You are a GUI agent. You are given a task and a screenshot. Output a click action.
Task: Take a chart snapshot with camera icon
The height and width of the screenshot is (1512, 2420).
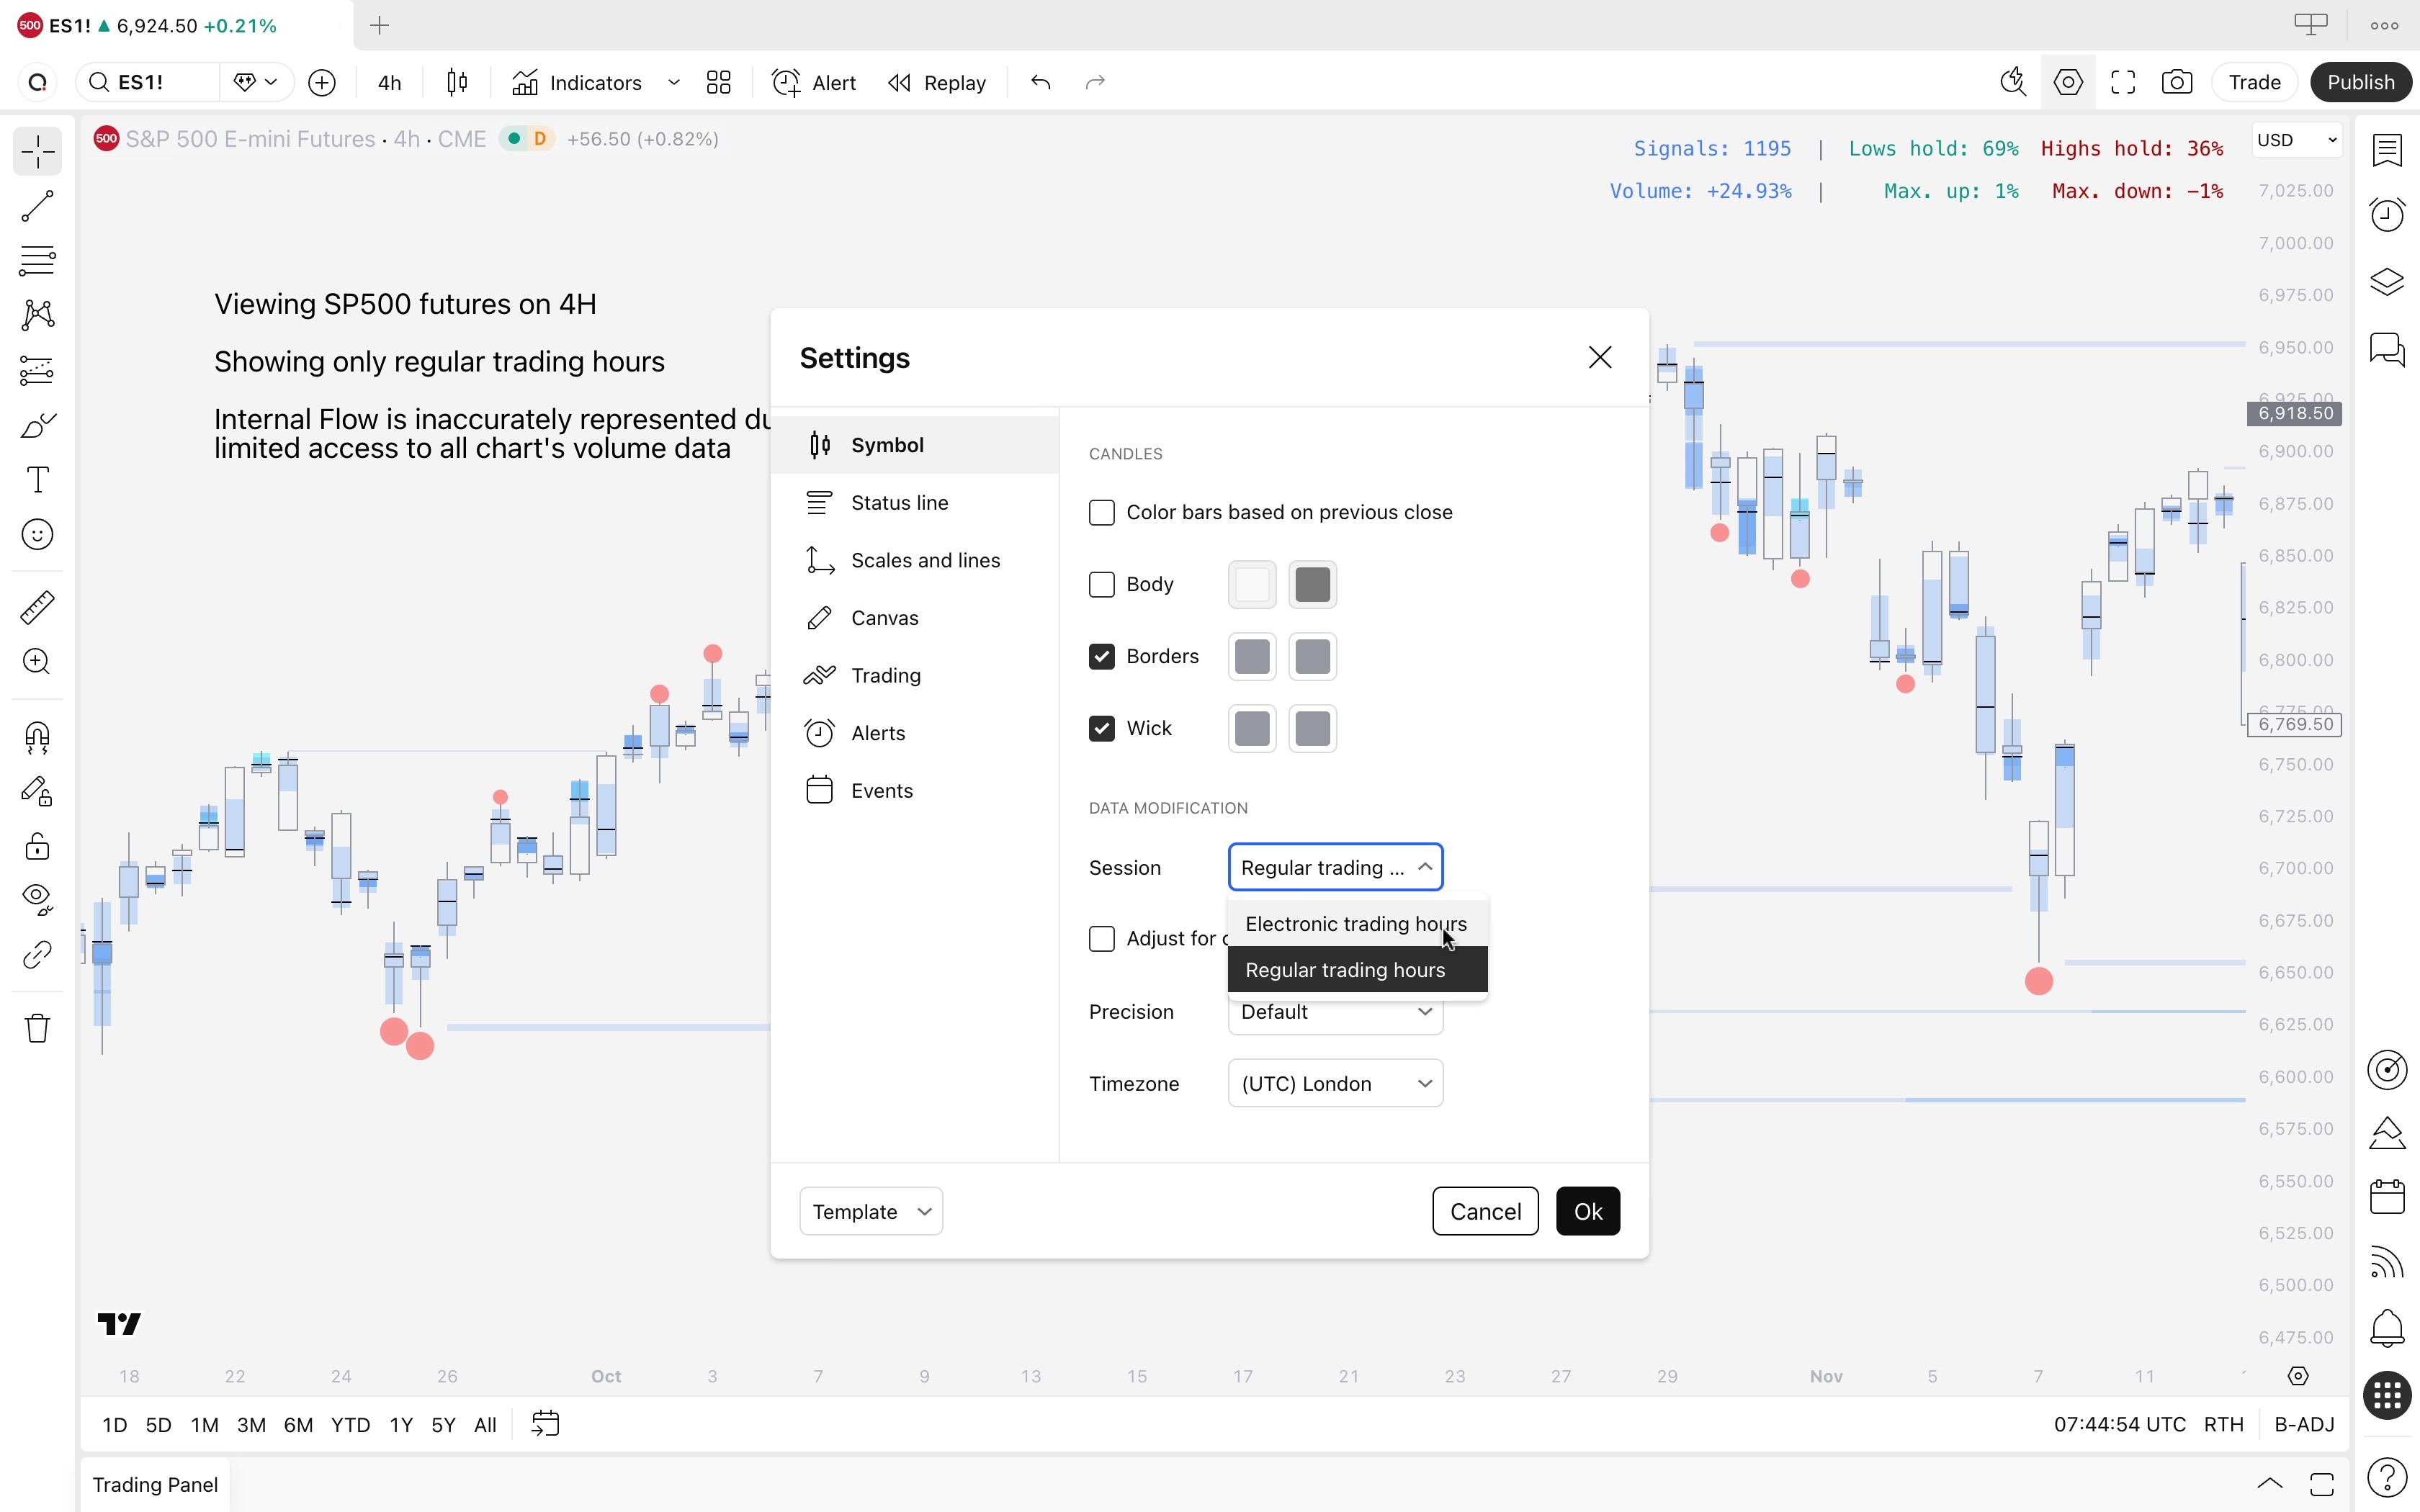tap(2177, 82)
